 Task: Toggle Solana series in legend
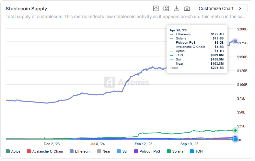pyautogui.click(x=175, y=151)
